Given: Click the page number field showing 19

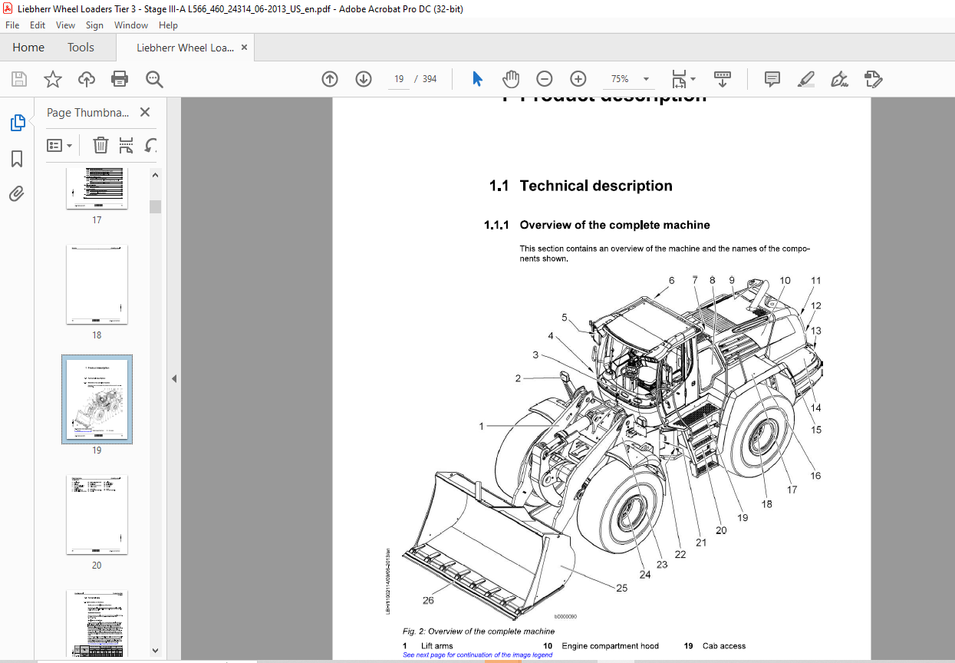Looking at the screenshot, I should point(399,79).
